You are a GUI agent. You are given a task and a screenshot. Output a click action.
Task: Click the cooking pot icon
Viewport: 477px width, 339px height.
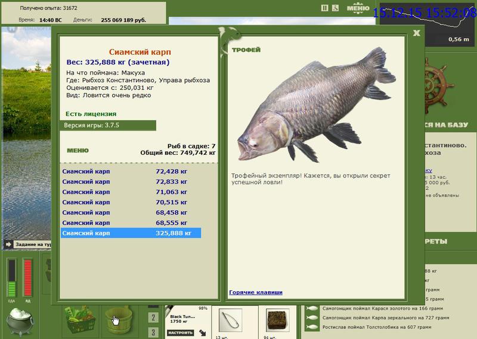[20, 322]
